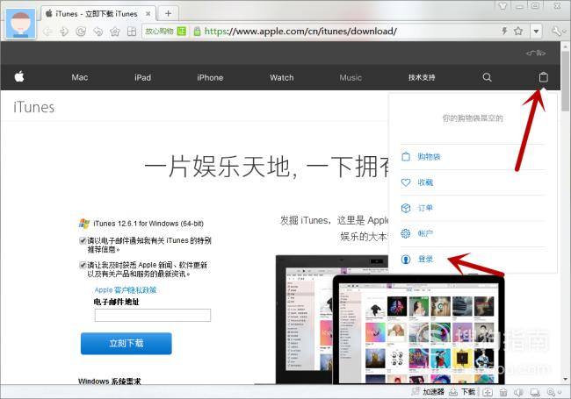Open 收藏 favorites in bag dropdown
571x399 pixels.
pyautogui.click(x=425, y=182)
